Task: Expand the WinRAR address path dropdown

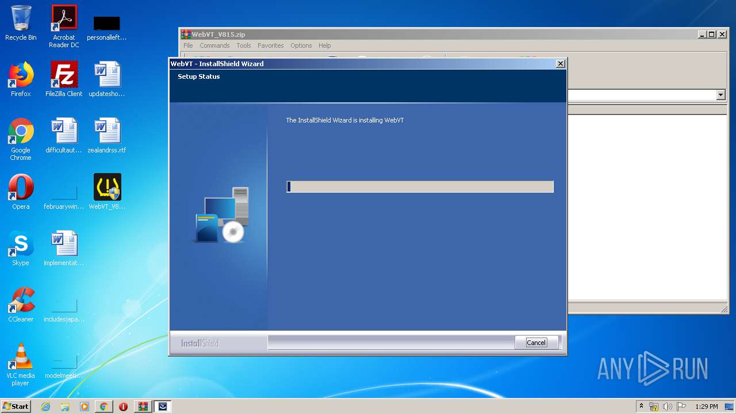Action: (721, 95)
